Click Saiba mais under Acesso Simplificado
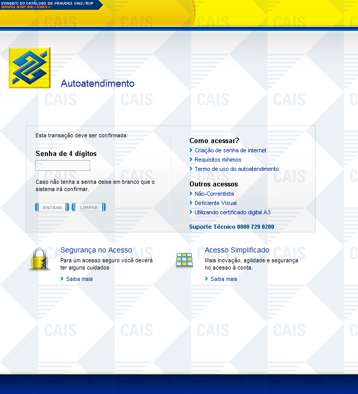This screenshot has height=394, width=358. (224, 279)
